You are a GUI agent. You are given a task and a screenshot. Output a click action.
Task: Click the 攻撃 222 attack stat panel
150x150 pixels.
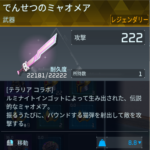(x=108, y=37)
